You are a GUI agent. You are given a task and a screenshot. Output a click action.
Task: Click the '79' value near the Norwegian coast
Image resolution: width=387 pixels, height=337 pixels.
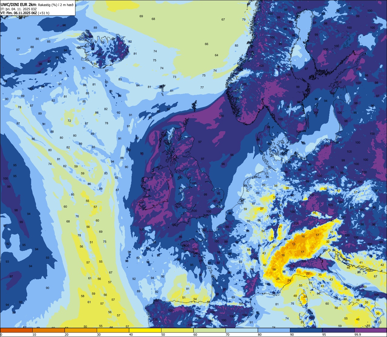click(x=244, y=19)
